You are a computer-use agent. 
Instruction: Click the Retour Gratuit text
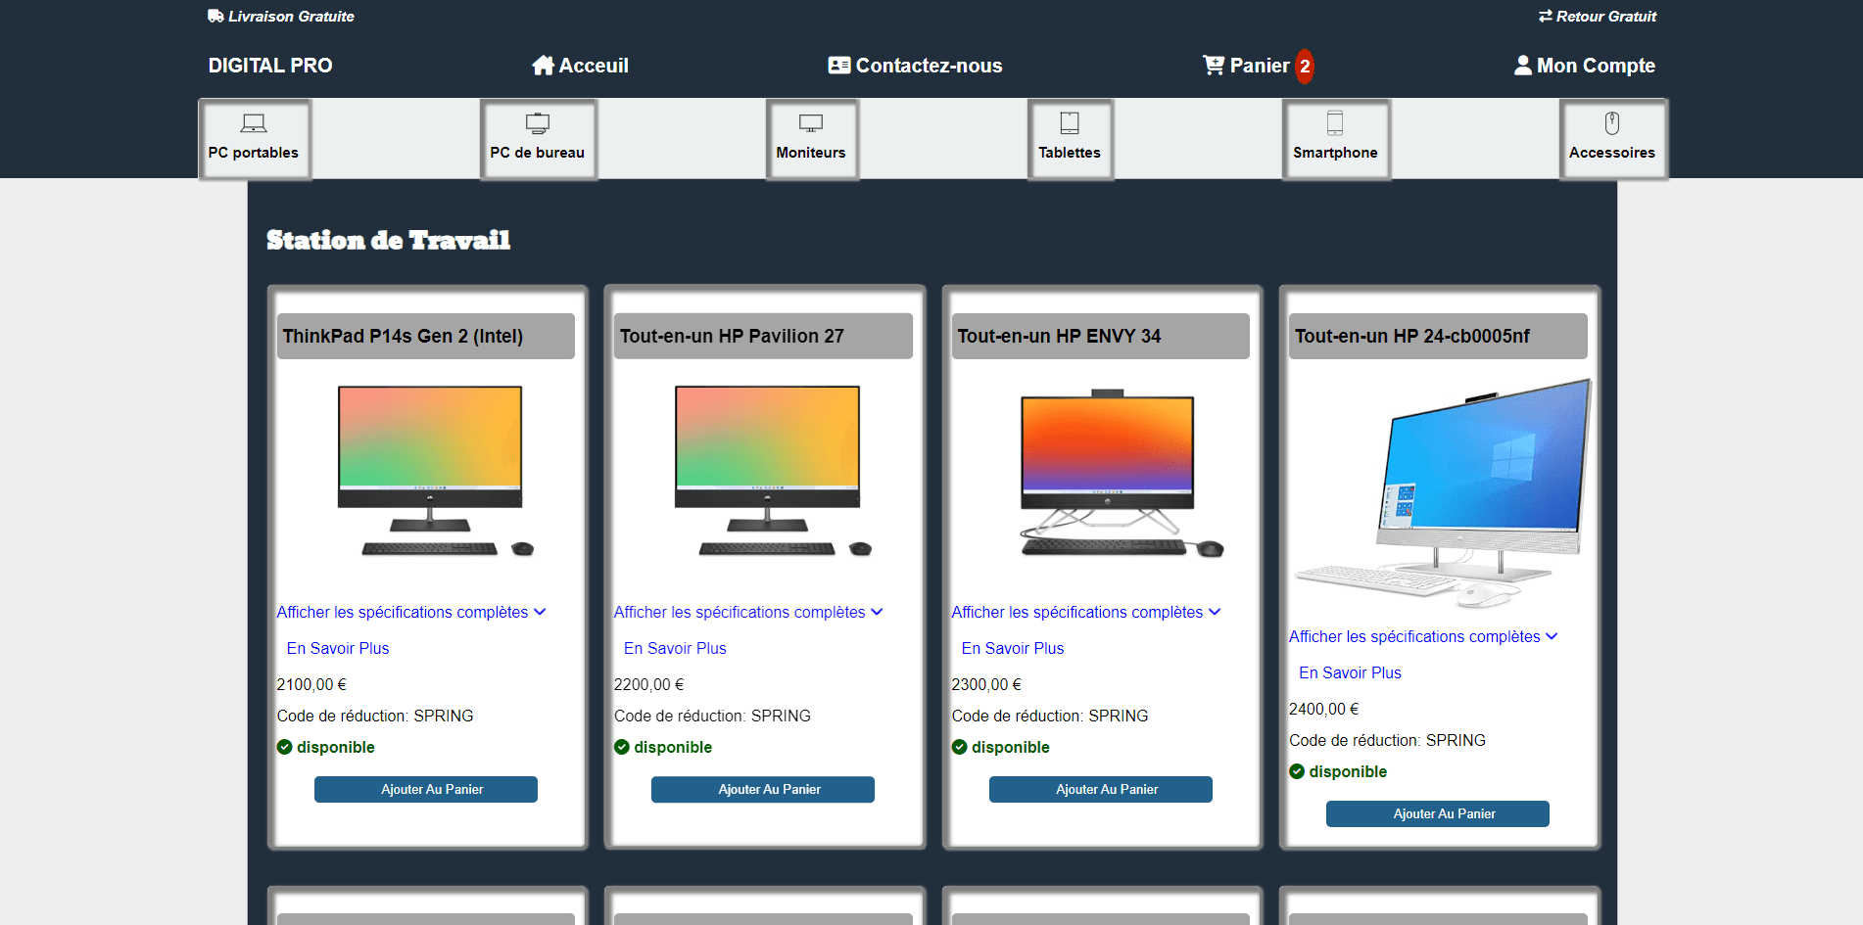click(x=1606, y=16)
